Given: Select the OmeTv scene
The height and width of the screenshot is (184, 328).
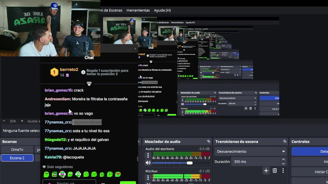Looking at the screenshot, I should 17,149.
